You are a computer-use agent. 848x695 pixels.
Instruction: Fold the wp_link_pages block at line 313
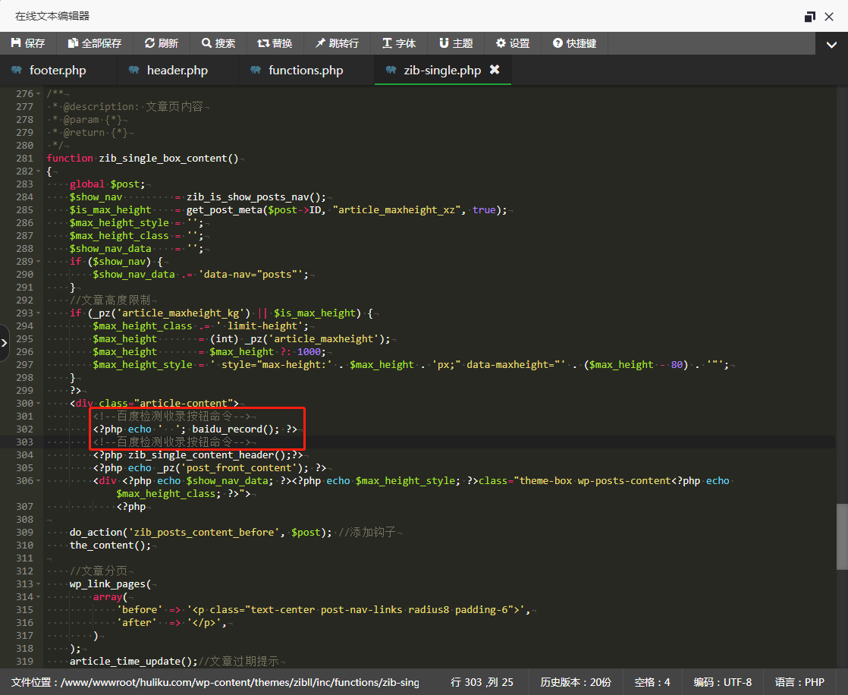click(x=39, y=584)
